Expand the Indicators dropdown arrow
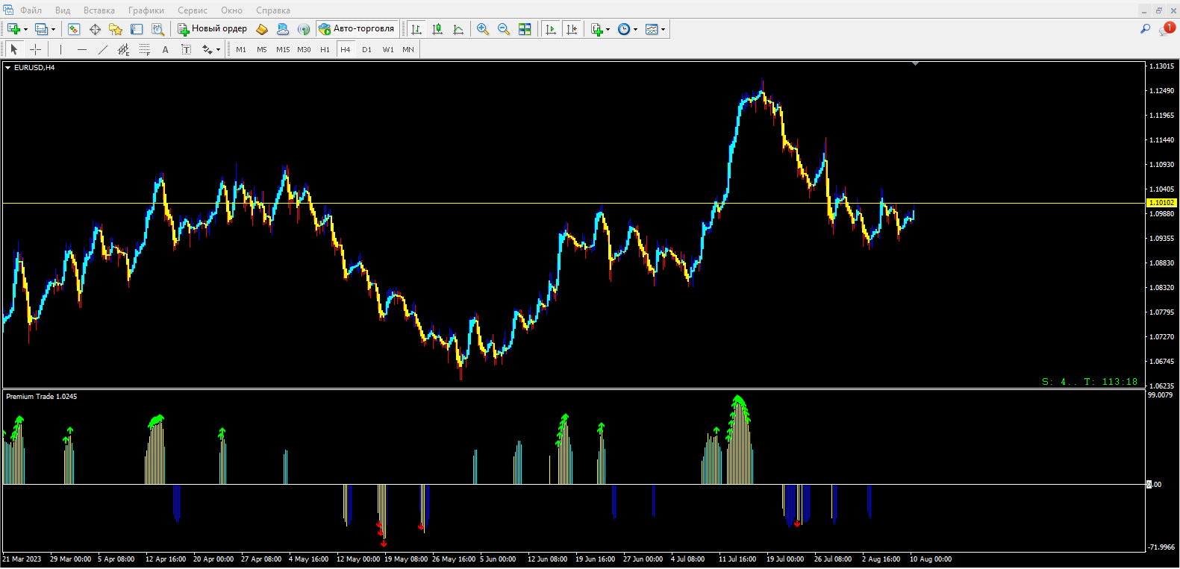This screenshot has height=569, width=1180. [608, 30]
